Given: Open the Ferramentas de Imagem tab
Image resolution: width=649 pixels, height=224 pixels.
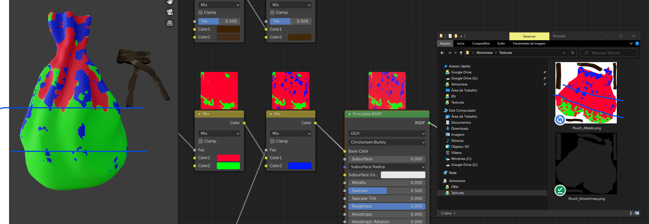Looking at the screenshot, I should pos(529,43).
